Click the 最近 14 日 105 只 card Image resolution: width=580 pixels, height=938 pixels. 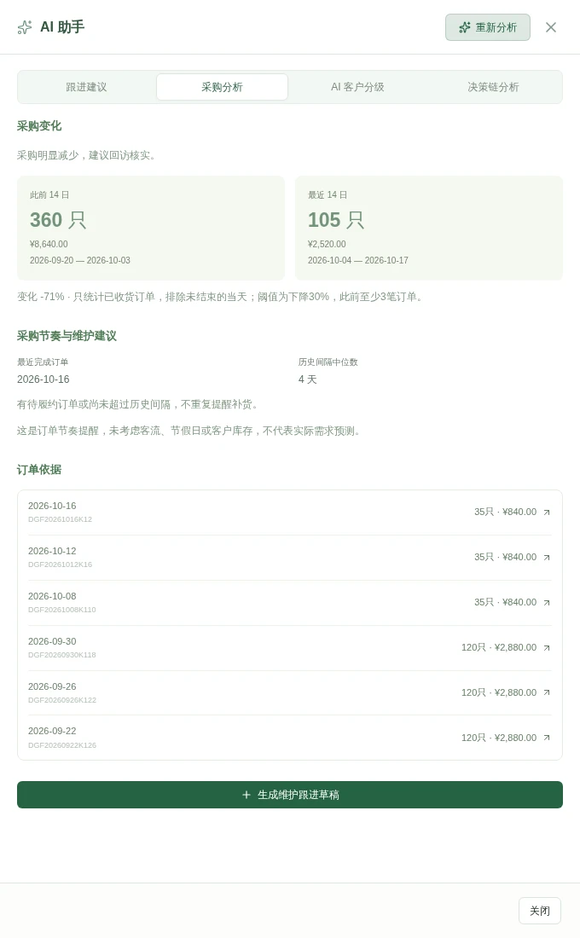tap(428, 228)
